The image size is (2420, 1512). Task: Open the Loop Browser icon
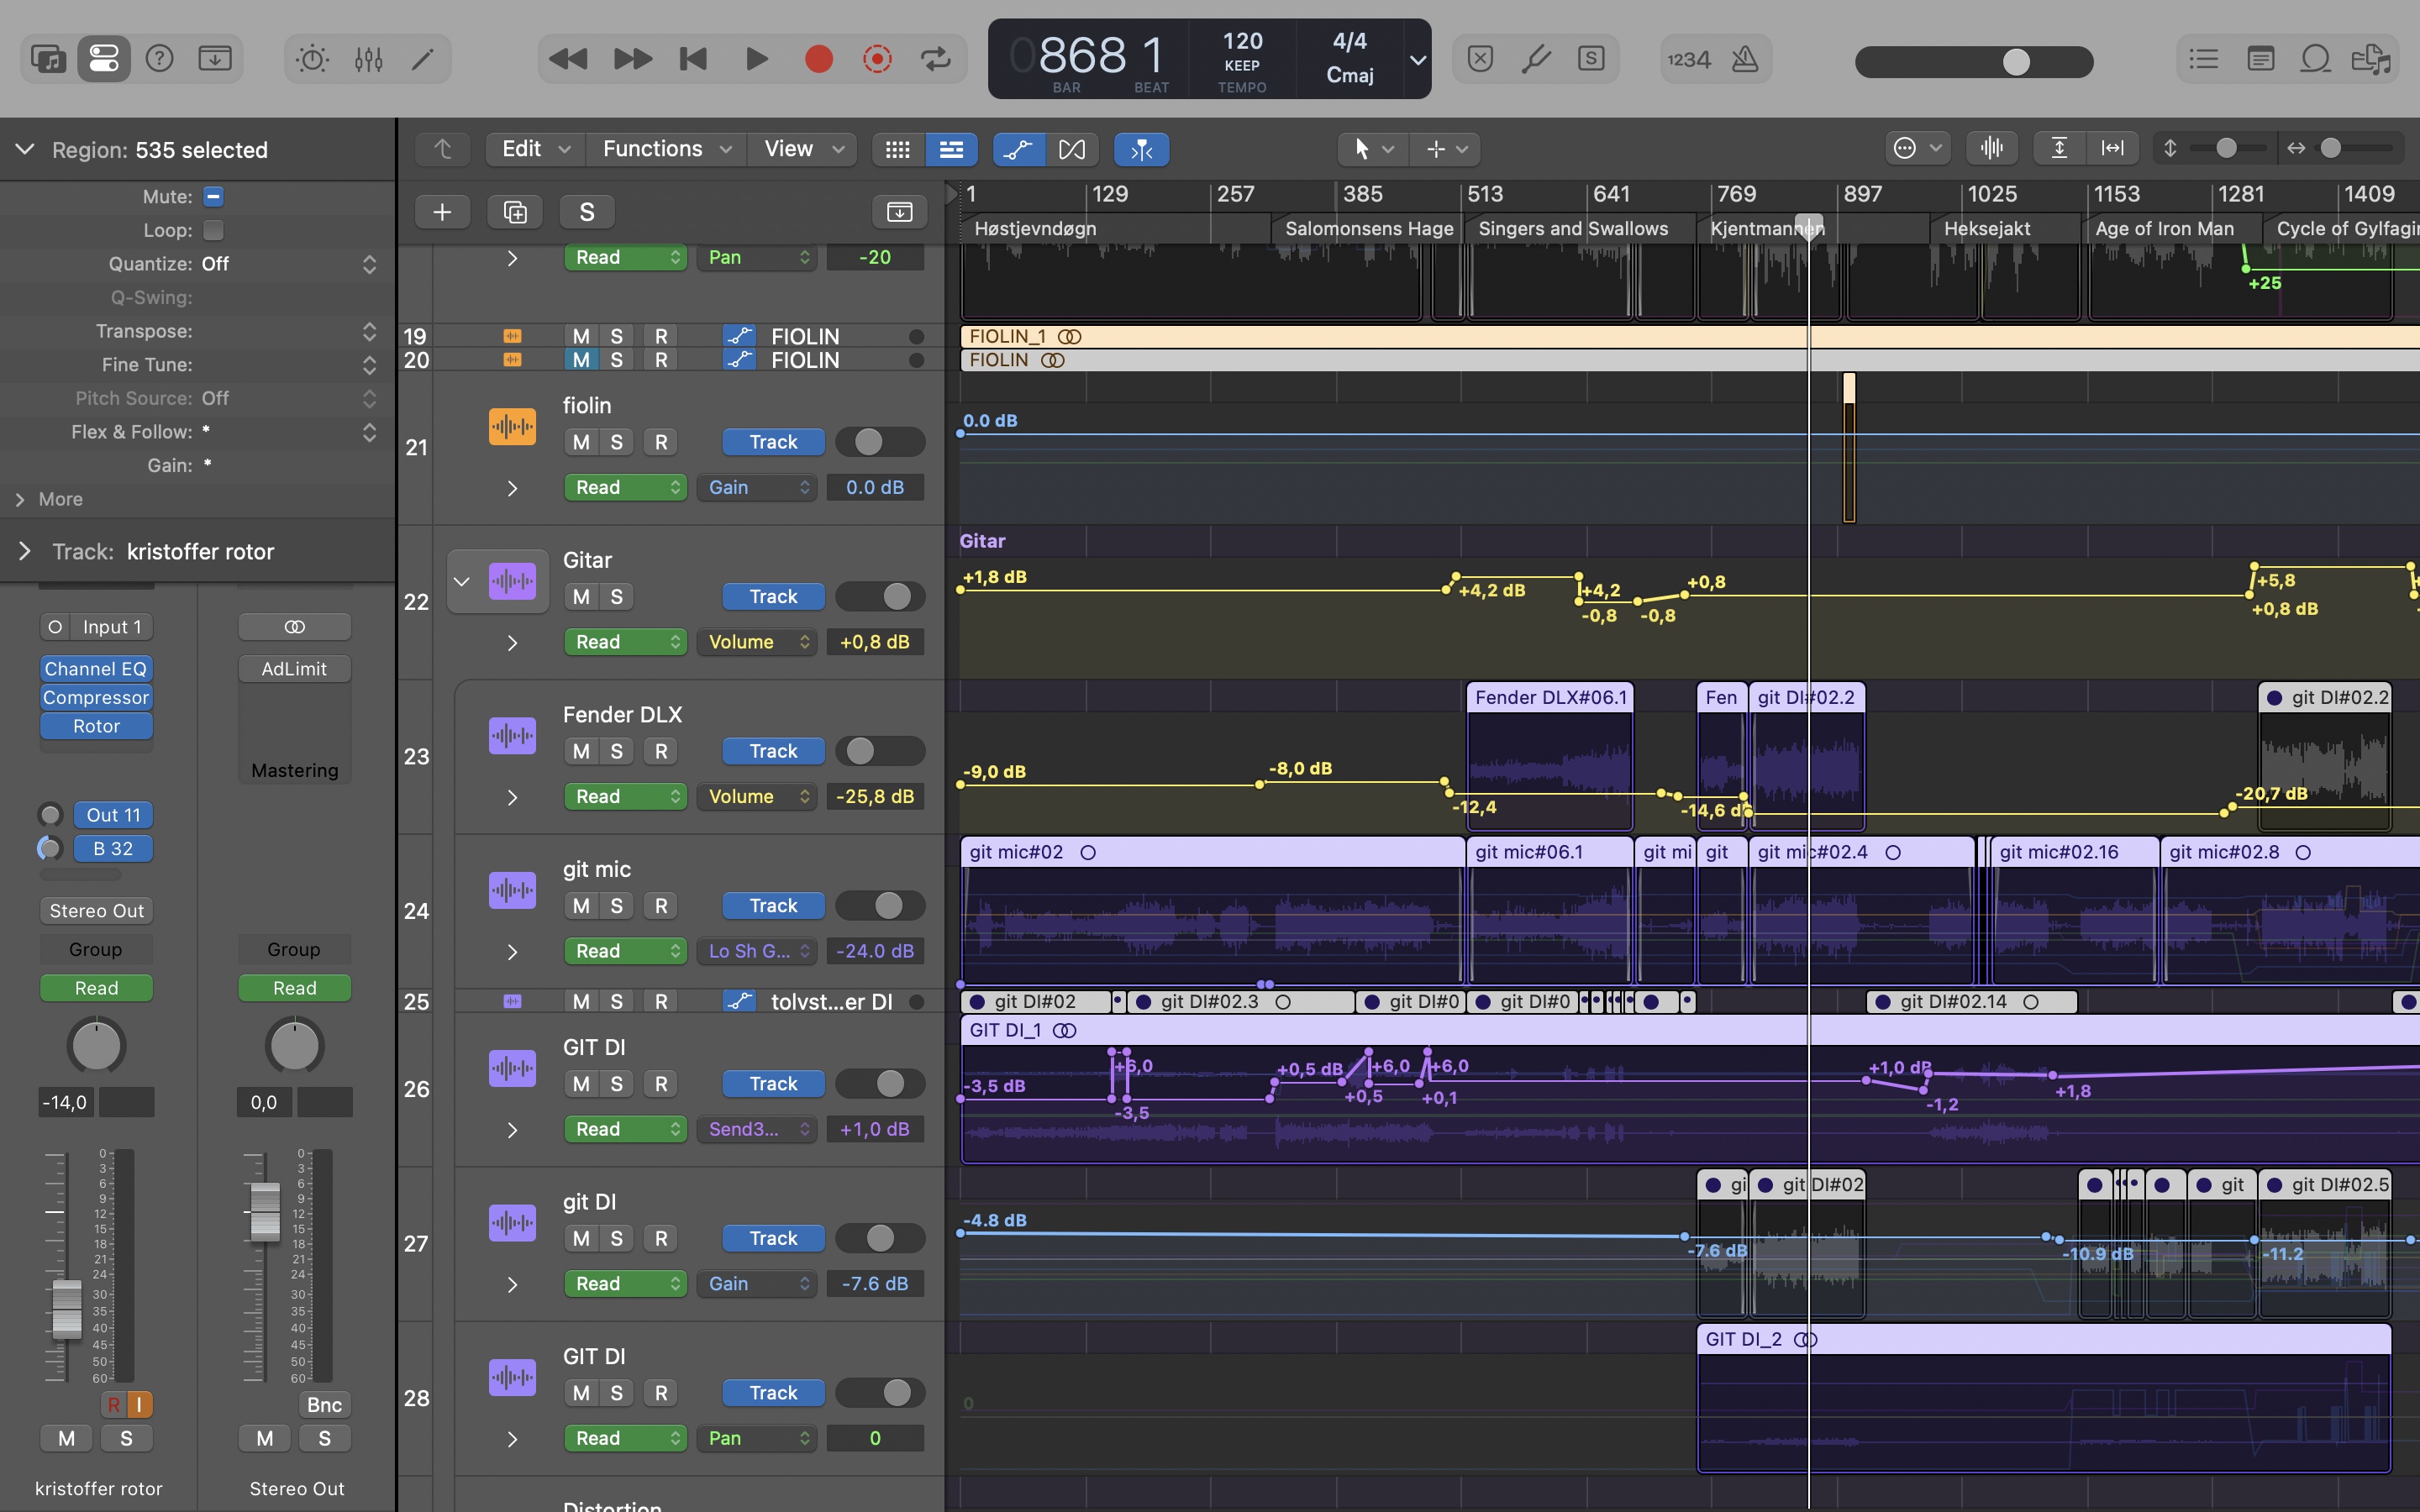point(2315,60)
